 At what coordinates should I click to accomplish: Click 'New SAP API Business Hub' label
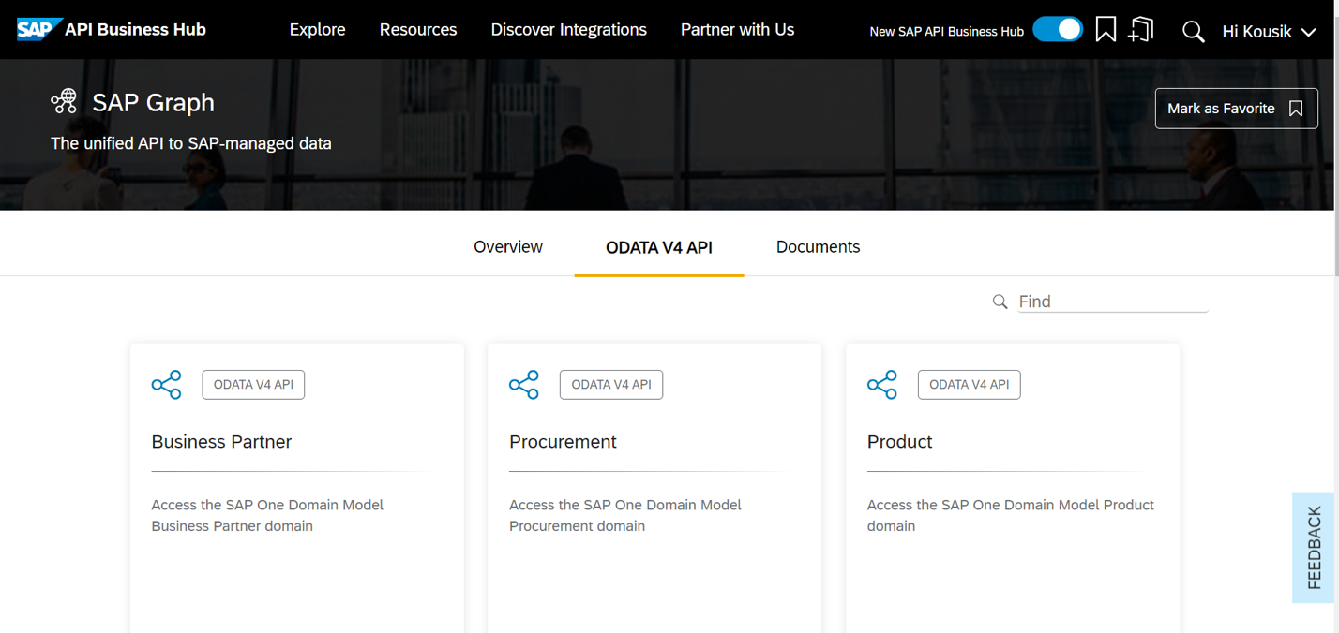click(946, 31)
